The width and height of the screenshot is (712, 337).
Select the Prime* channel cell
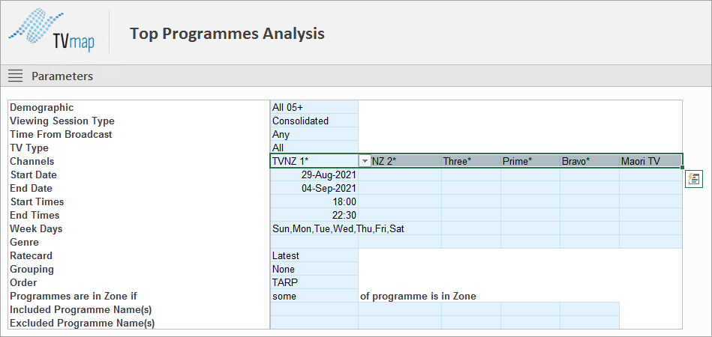[x=530, y=161]
